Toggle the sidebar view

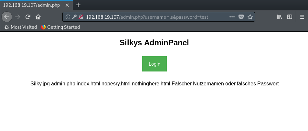pyautogui.click(x=290, y=17)
